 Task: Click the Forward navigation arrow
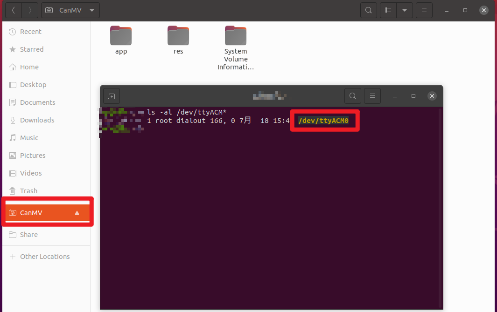[x=29, y=10]
